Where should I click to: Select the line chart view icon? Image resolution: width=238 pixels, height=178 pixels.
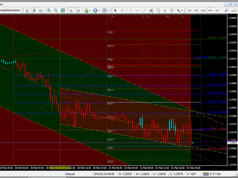pyautogui.click(x=41, y=11)
